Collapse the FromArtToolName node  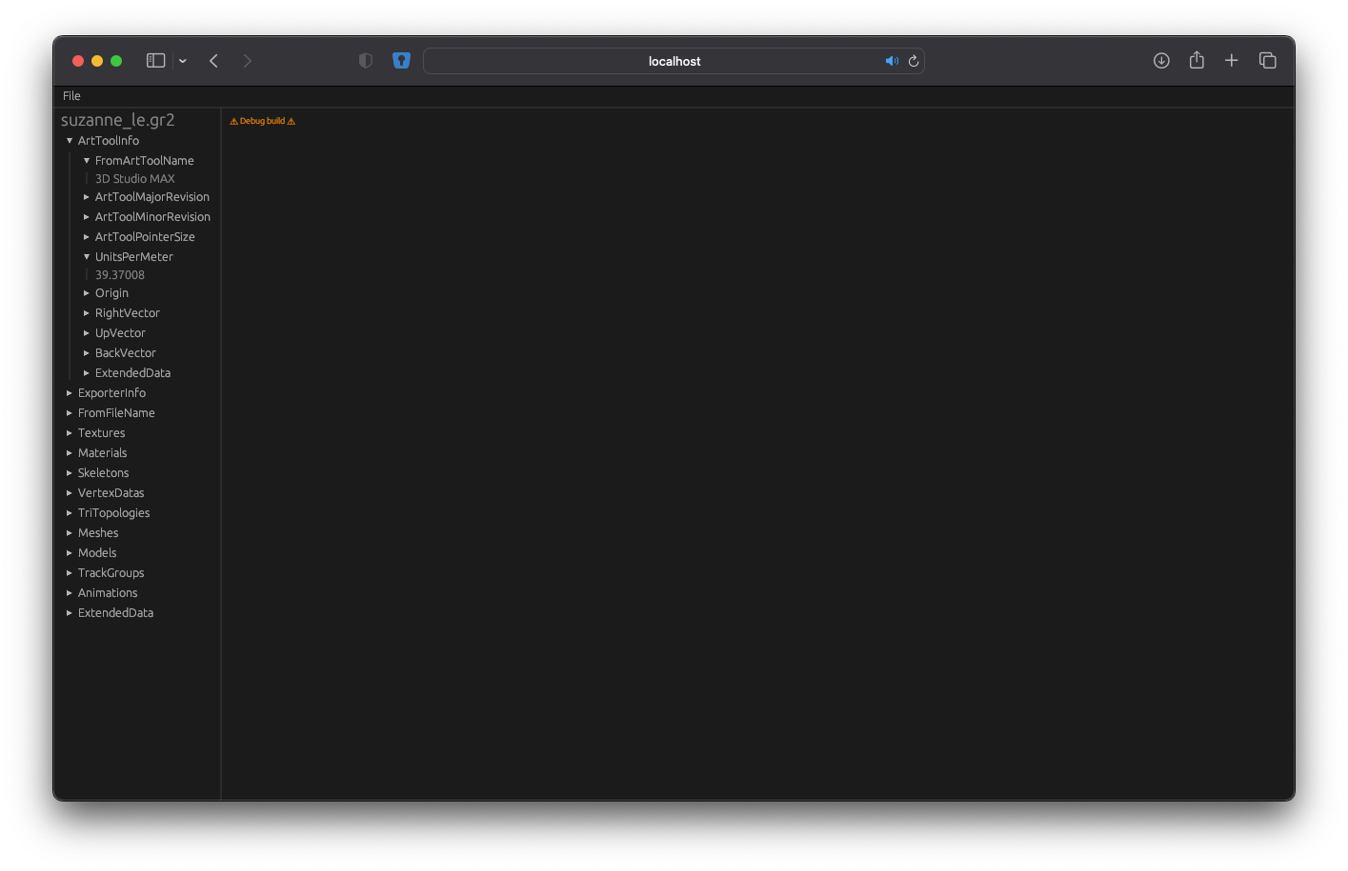87,161
